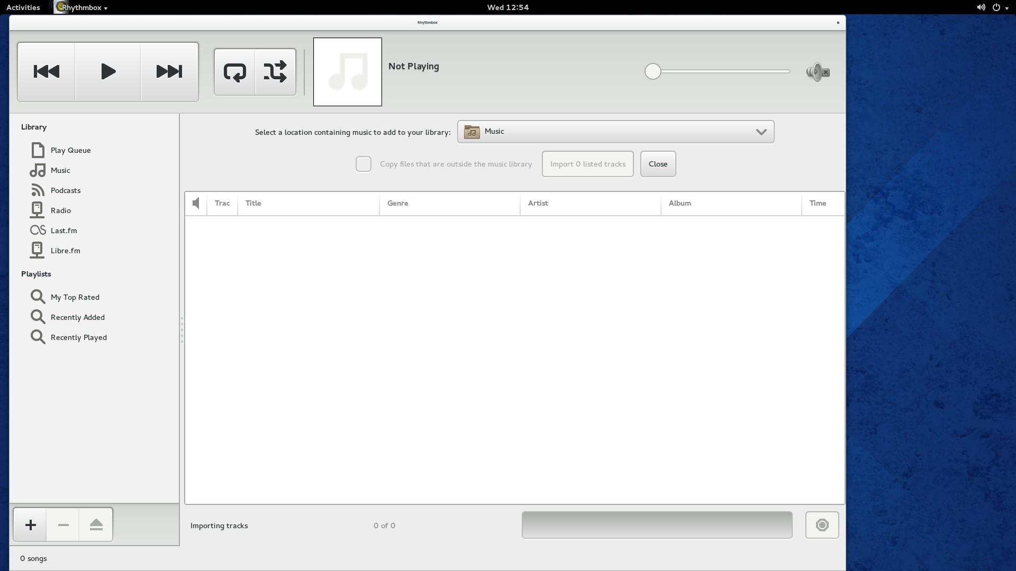Open Last.fm source
Viewport: 1016px width, 571px height.
94,231
